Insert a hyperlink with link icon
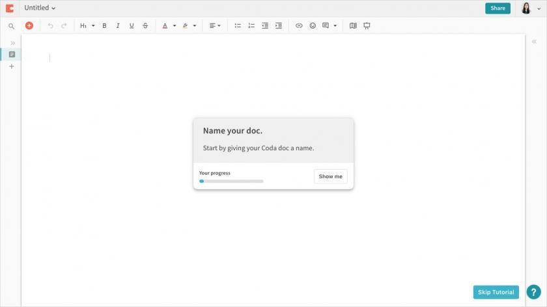 click(x=299, y=26)
